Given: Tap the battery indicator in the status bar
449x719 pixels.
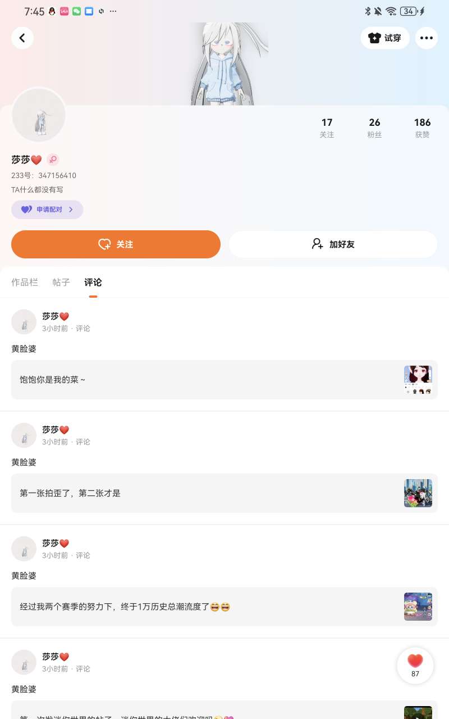Looking at the screenshot, I should (409, 11).
